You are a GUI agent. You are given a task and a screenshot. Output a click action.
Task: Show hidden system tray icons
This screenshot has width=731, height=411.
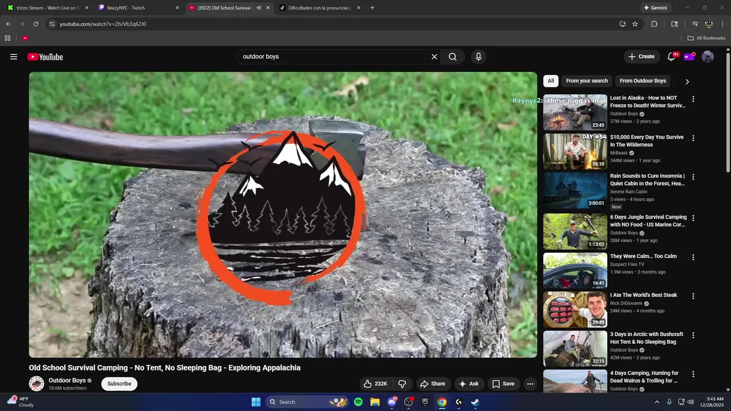657,402
